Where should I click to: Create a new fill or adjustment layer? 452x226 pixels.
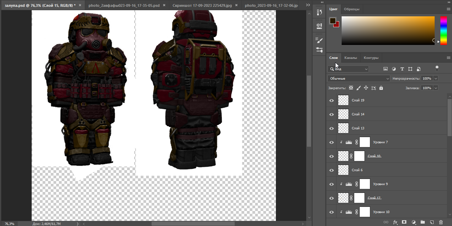click(x=414, y=222)
